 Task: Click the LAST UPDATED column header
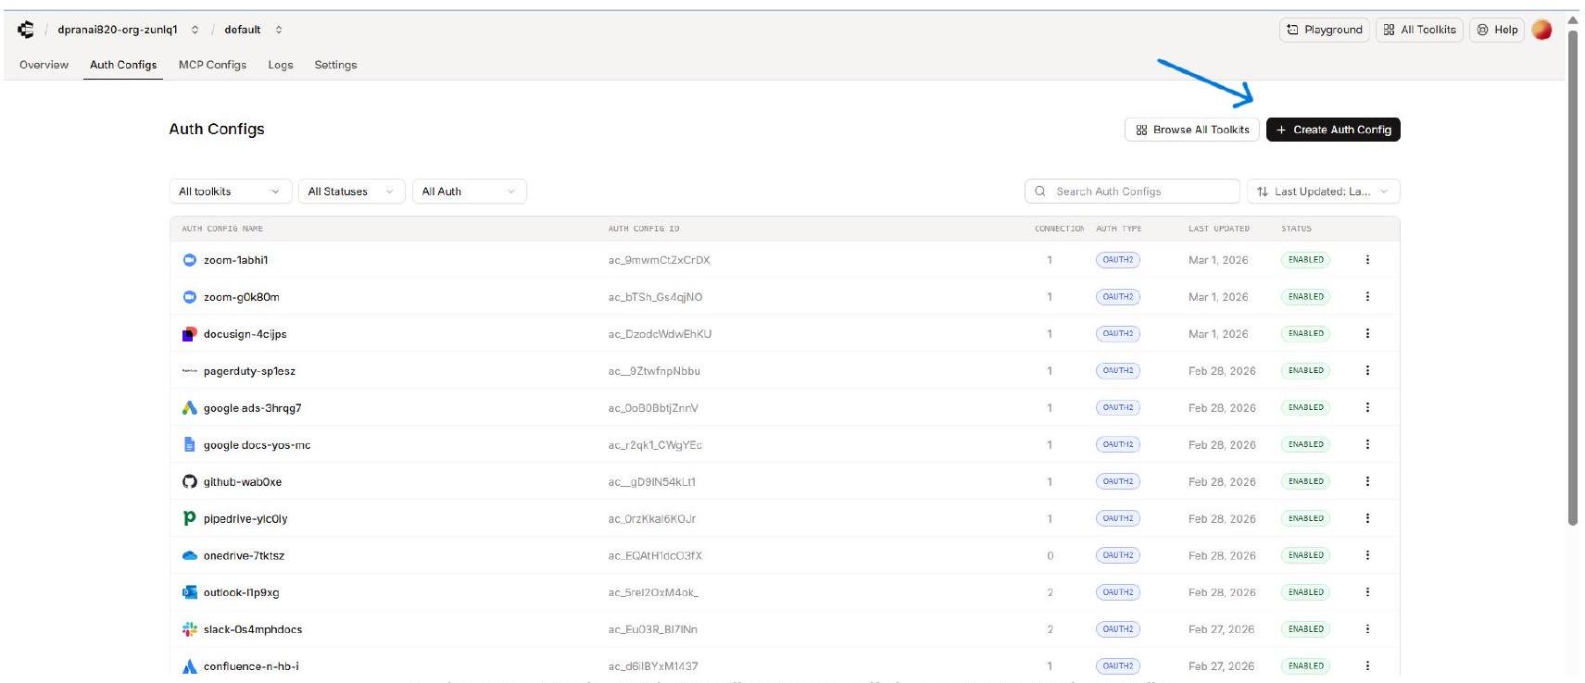point(1219,229)
